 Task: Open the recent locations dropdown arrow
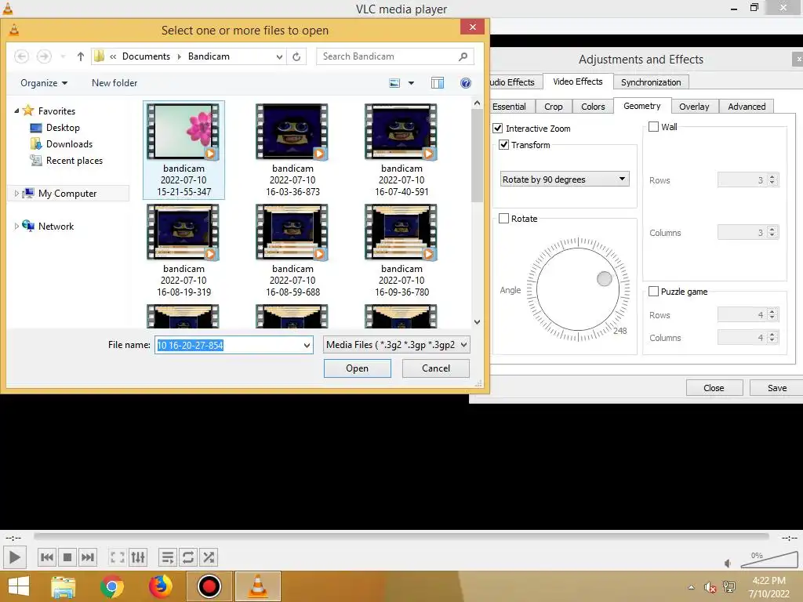pos(63,56)
